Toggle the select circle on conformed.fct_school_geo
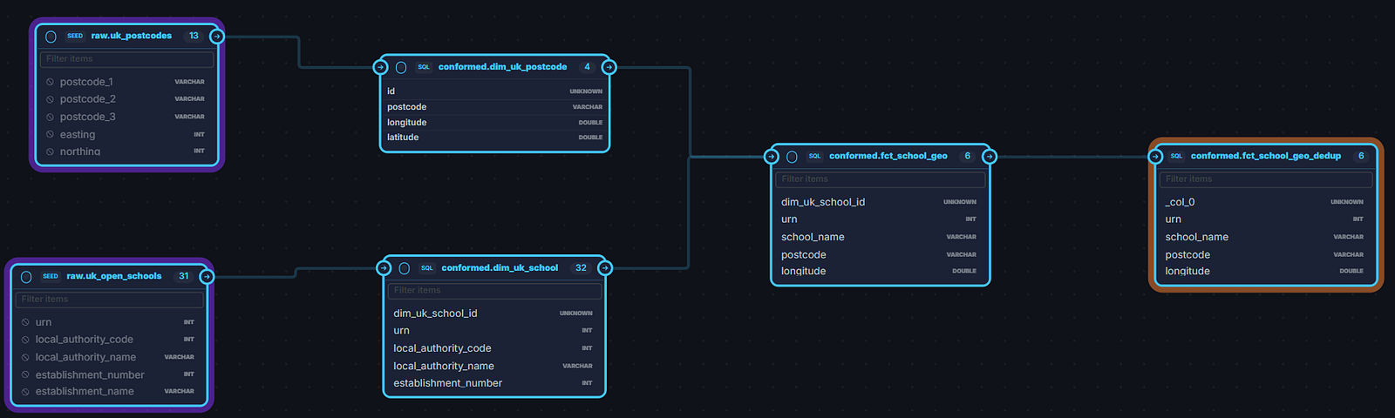This screenshot has height=418, width=1395. [792, 157]
